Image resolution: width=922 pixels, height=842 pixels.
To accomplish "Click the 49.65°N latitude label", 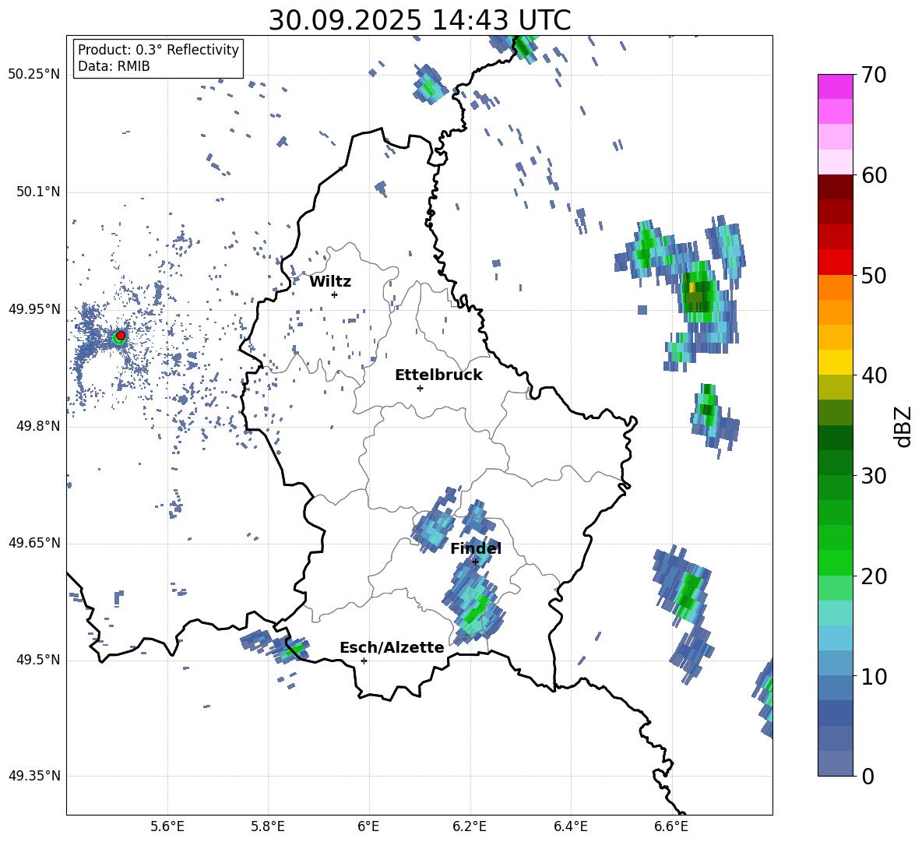I will pos(34,543).
